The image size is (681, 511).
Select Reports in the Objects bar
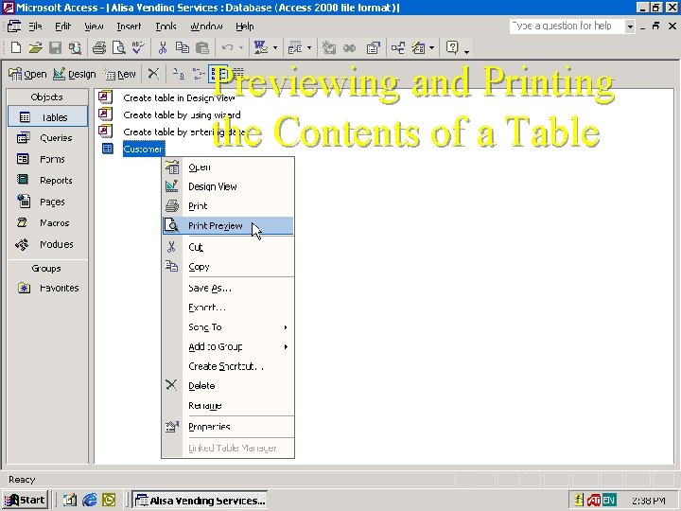tap(48, 180)
